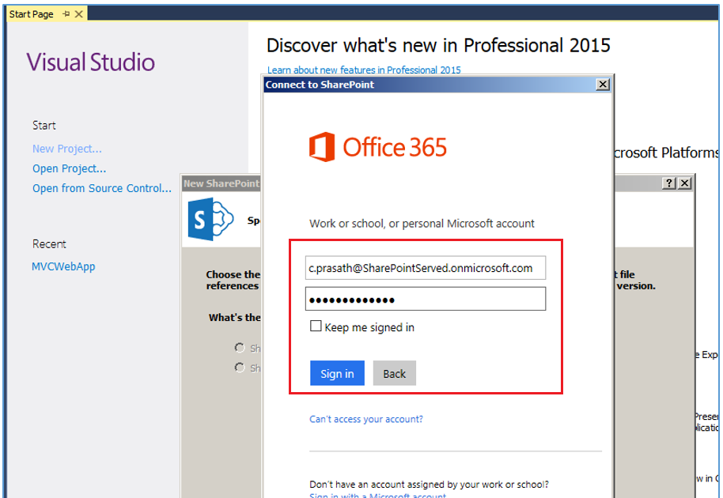Open Learn about new features in Professional 2015
Image resolution: width=723 pixels, height=498 pixels.
point(364,70)
